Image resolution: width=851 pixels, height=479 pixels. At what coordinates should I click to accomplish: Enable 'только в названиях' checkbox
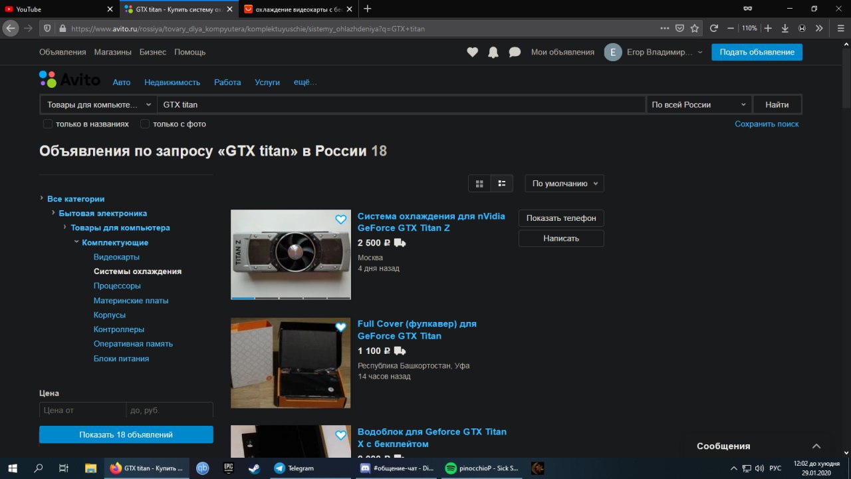point(48,124)
